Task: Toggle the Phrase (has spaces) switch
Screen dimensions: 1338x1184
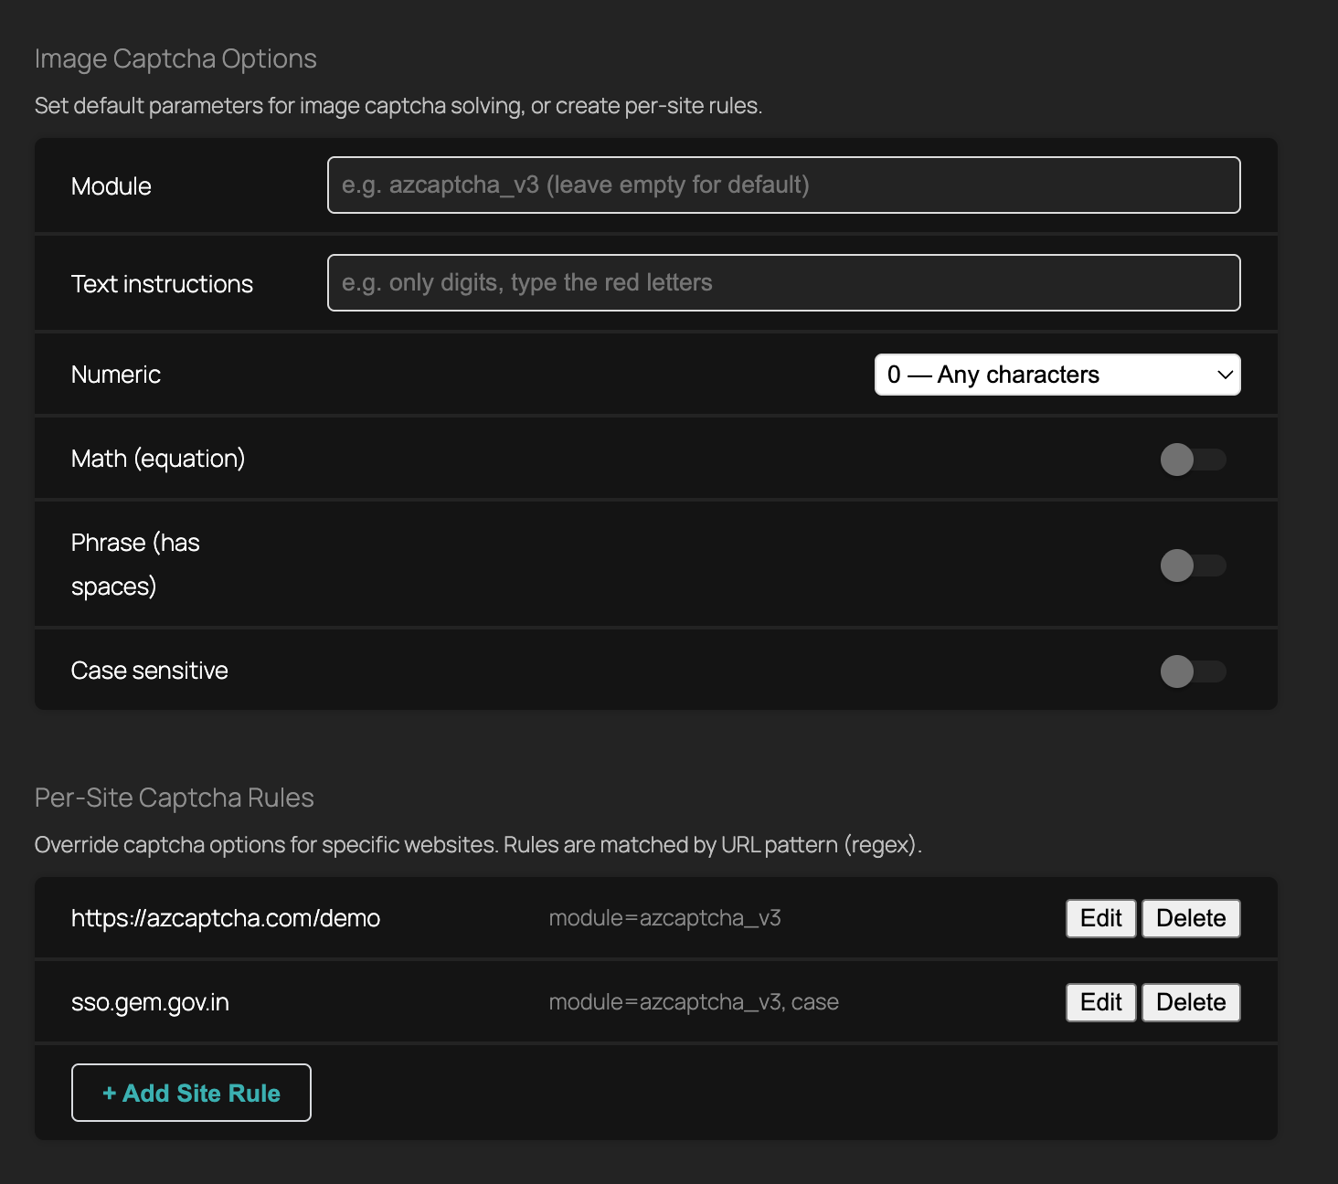Action: pyautogui.click(x=1193, y=566)
